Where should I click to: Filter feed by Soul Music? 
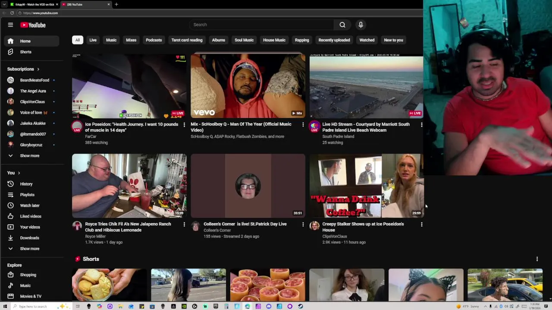point(244,40)
